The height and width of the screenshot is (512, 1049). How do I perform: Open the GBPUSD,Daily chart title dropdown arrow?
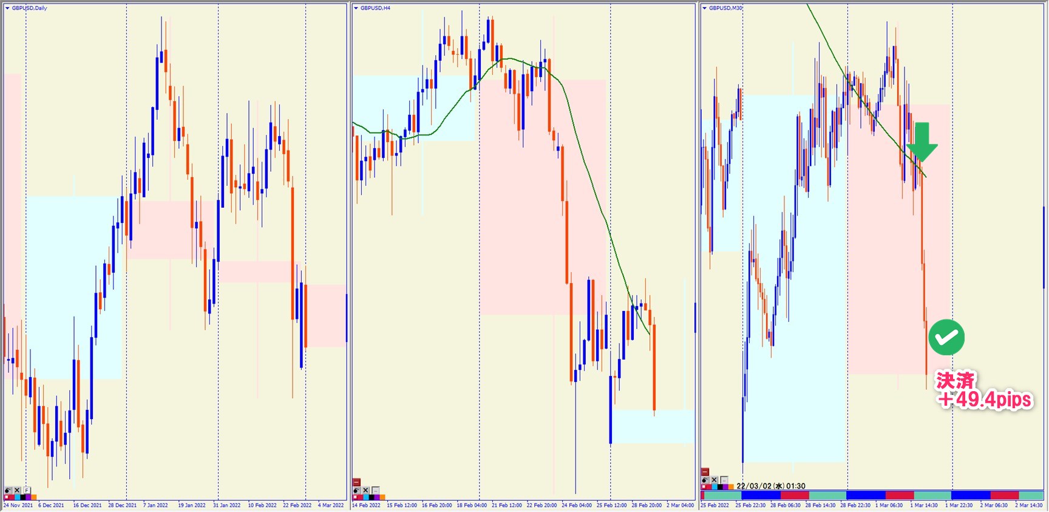[7, 8]
